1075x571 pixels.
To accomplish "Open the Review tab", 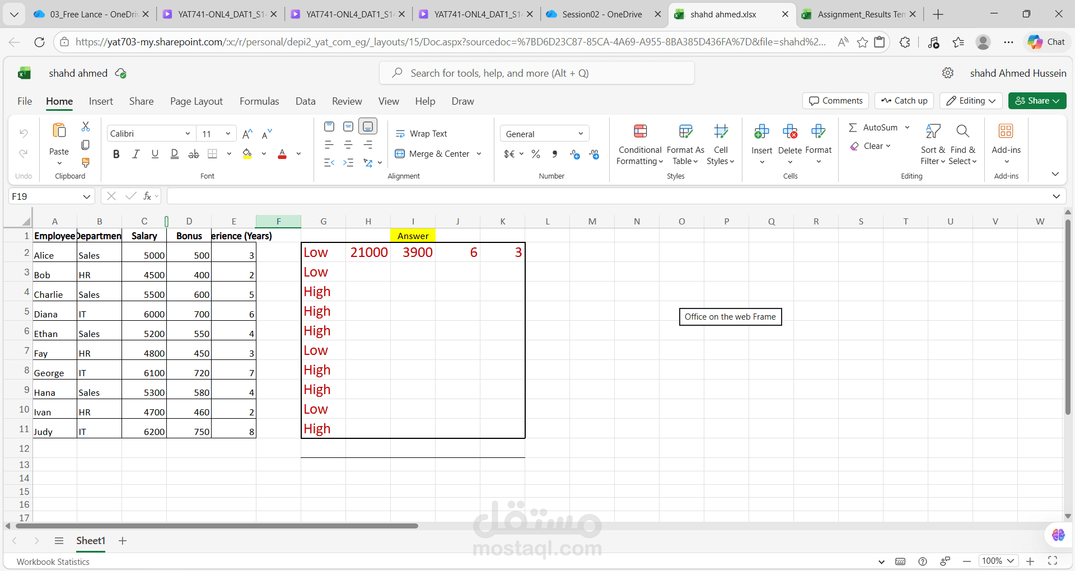I will click(347, 101).
